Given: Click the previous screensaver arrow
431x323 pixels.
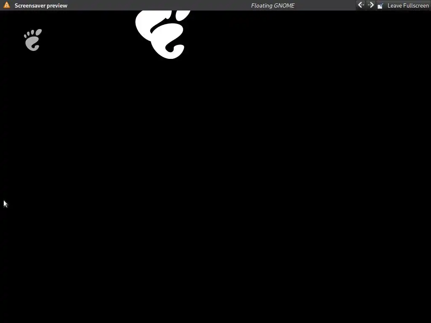Looking at the screenshot, I should coord(361,5).
